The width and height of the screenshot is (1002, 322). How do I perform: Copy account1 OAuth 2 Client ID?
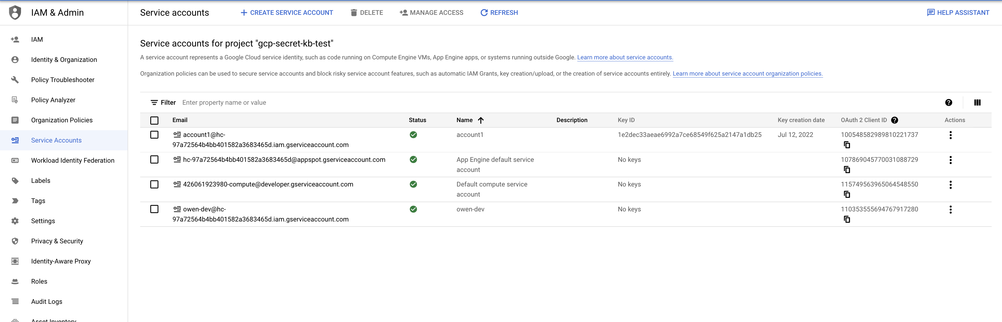847,145
